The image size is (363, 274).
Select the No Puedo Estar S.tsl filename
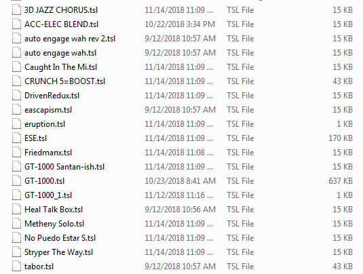point(60,238)
